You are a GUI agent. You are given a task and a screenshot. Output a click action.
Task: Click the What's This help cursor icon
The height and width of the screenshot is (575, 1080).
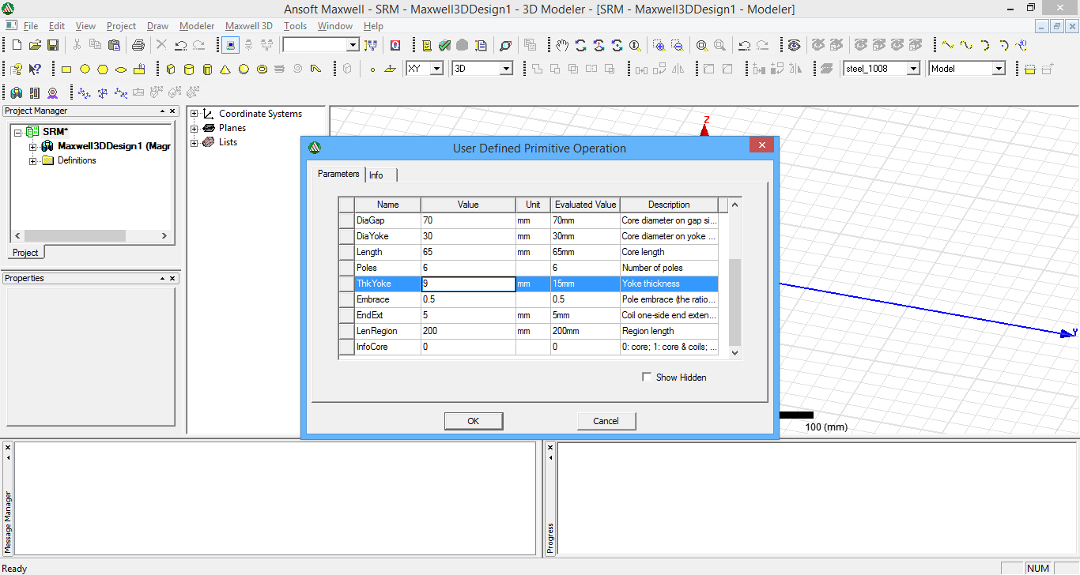tap(35, 69)
